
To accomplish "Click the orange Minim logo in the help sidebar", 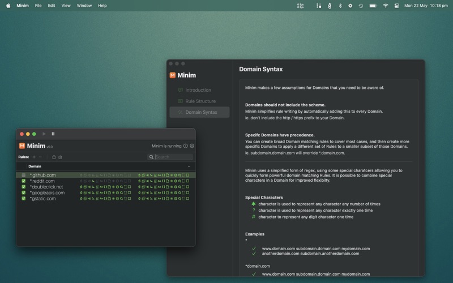I will (173, 75).
